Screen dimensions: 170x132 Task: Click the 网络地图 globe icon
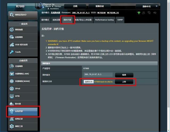(12, 29)
